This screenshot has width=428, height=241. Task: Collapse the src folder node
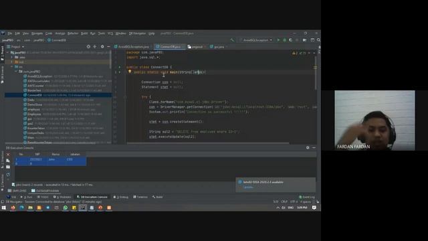pyautogui.click(x=12, y=67)
